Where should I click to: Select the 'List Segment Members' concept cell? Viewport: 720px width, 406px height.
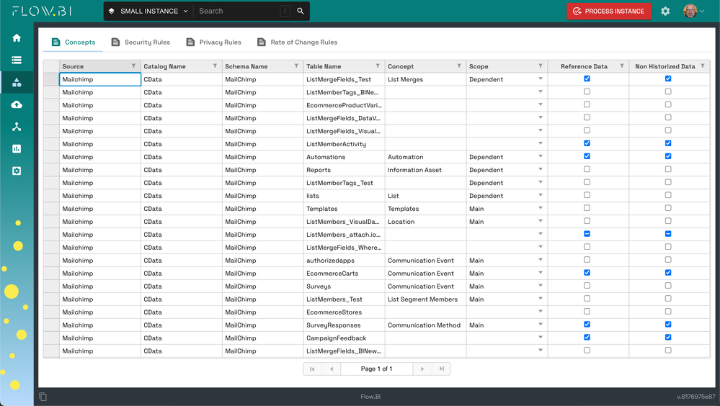426,299
